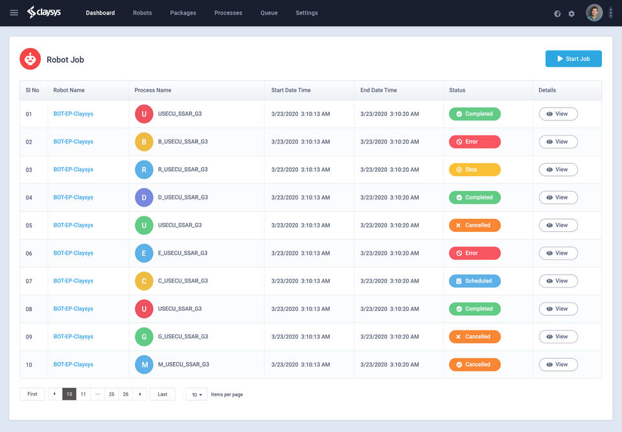This screenshot has width=622, height=432.
Task: Click the Claysys logo
Action: [44, 12]
